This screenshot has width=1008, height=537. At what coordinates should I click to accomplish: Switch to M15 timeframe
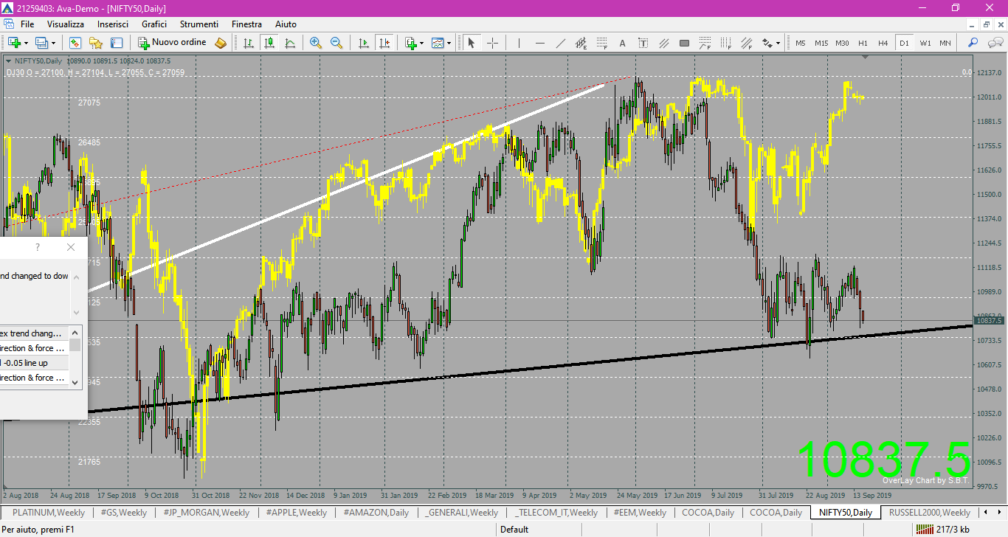pos(821,43)
